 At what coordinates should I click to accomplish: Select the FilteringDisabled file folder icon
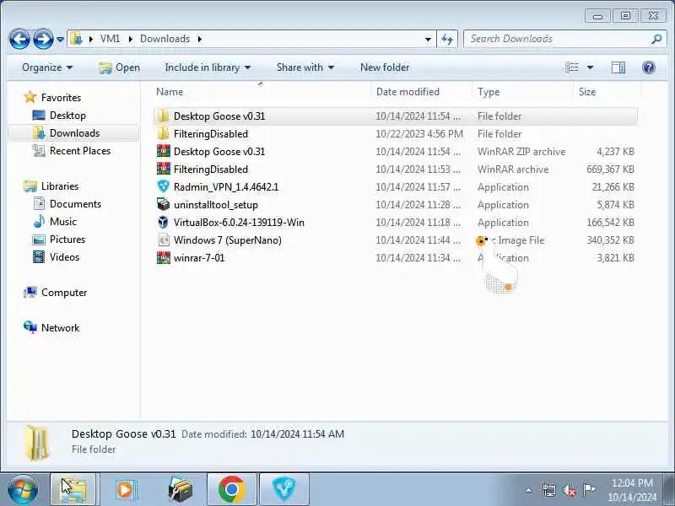click(x=163, y=134)
